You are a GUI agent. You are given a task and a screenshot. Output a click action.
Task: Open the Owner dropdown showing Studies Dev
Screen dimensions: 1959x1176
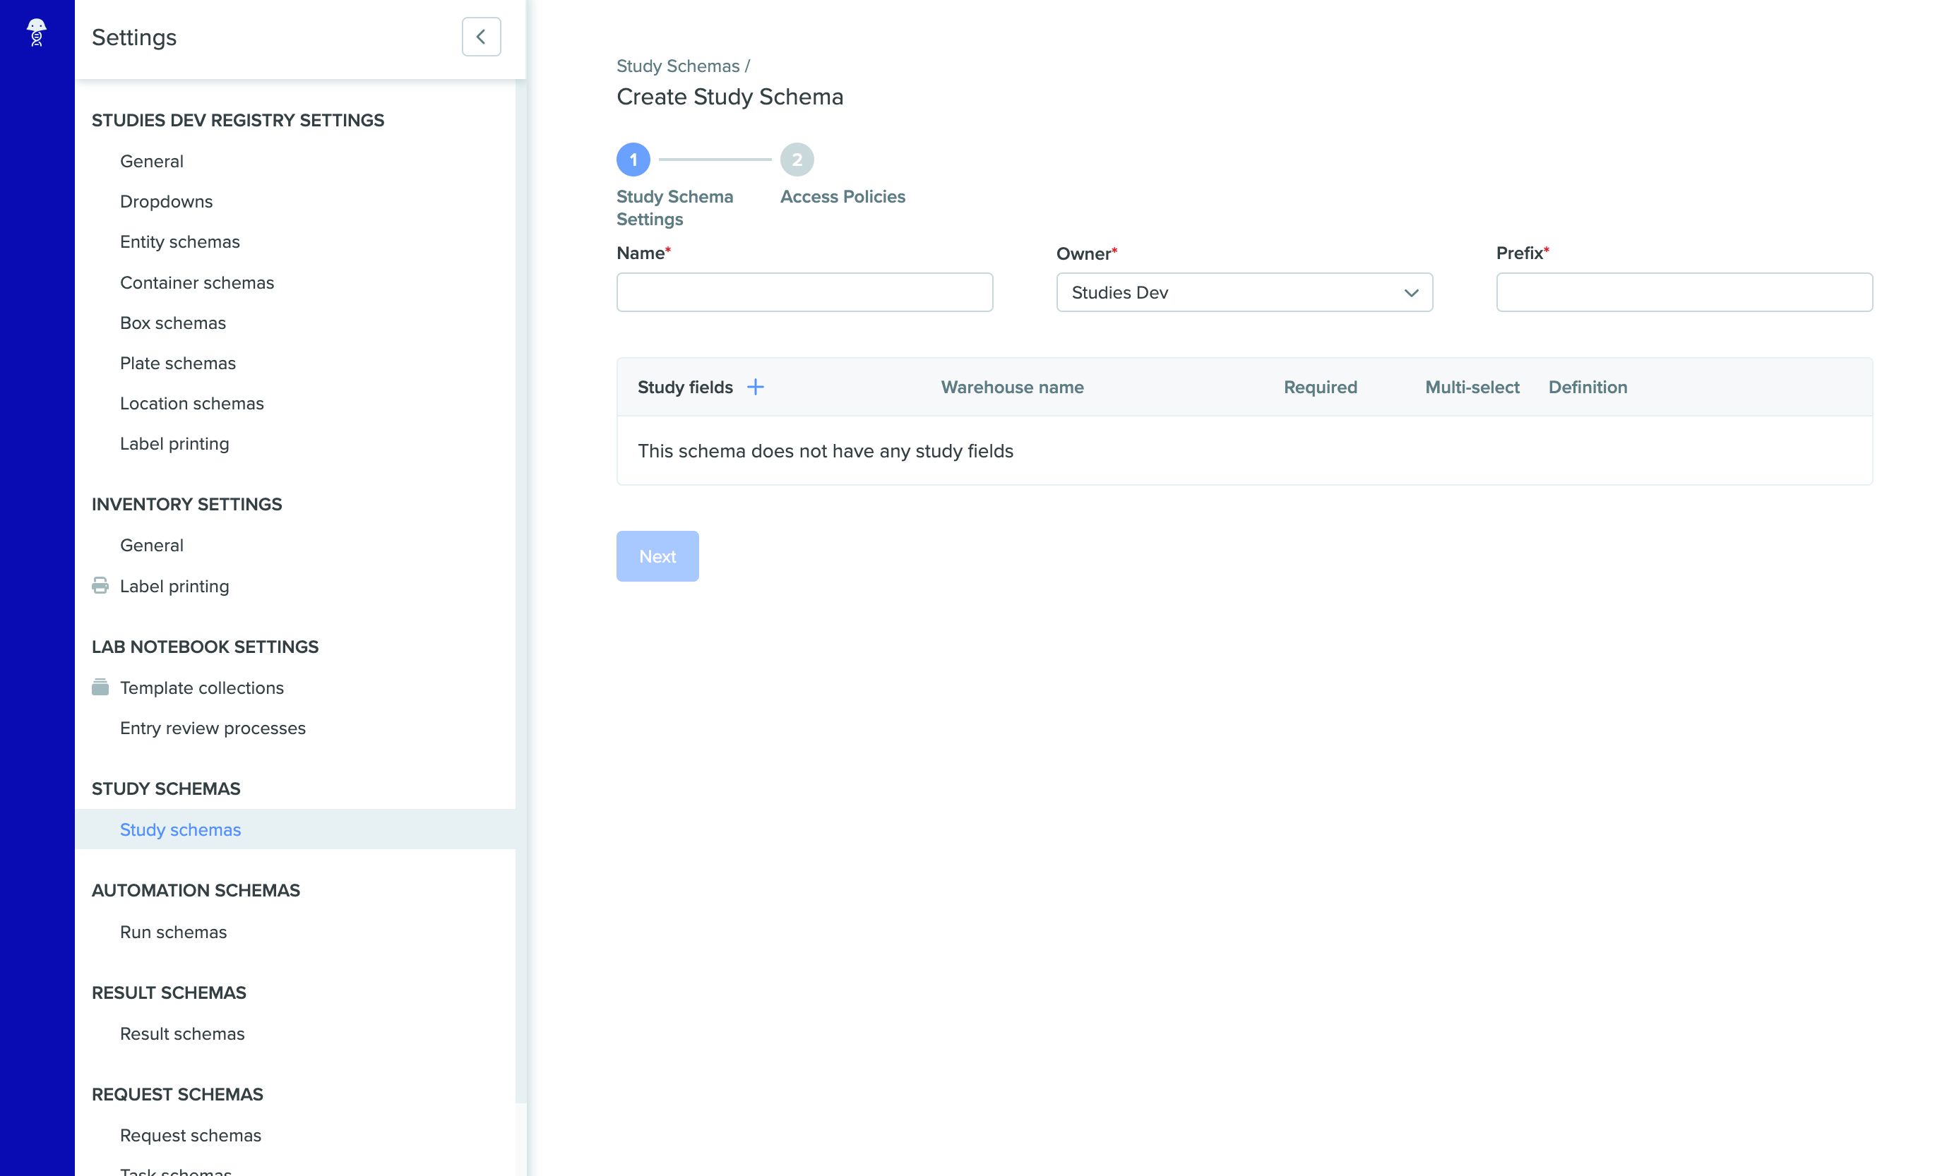1244,292
